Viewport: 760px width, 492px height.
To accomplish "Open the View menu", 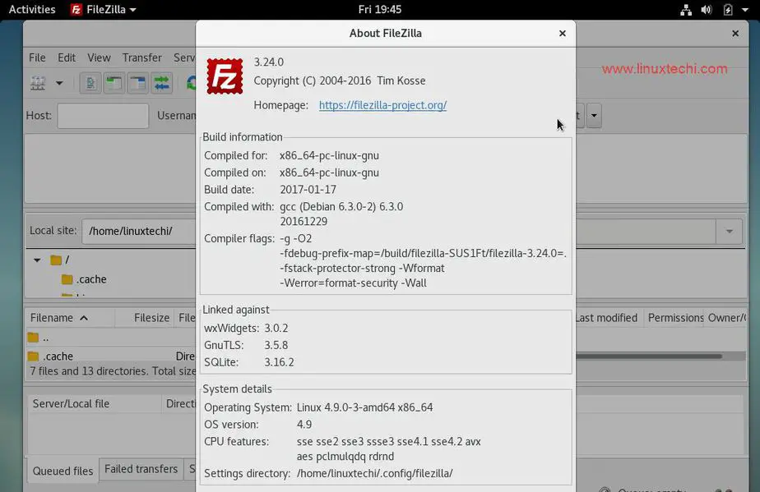I will [x=99, y=57].
